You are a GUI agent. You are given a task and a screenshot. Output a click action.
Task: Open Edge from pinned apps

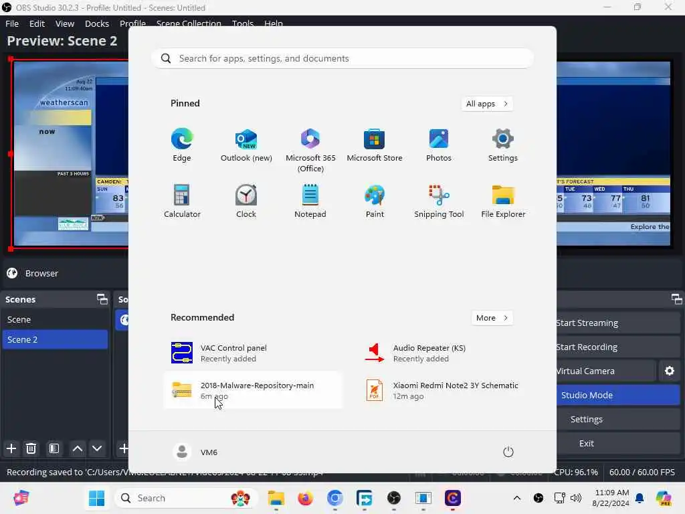[182, 145]
